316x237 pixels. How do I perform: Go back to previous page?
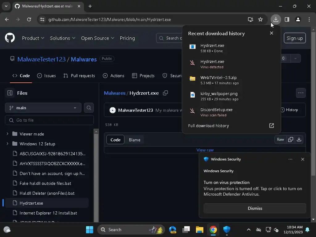[x=7, y=19]
